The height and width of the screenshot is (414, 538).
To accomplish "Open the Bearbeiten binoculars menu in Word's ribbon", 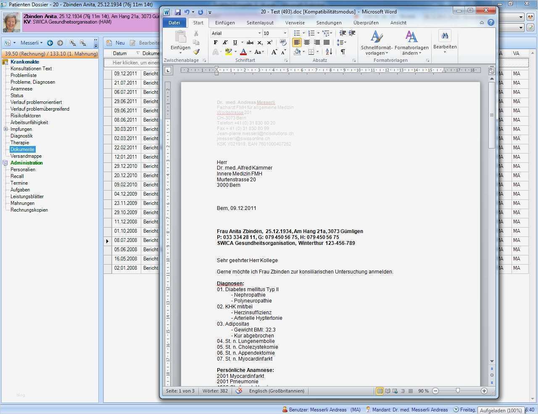I will click(x=445, y=42).
